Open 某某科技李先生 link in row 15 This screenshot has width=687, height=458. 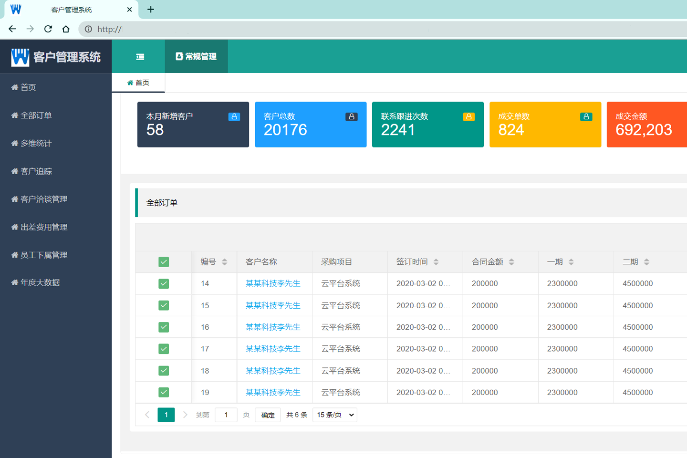[x=273, y=305]
